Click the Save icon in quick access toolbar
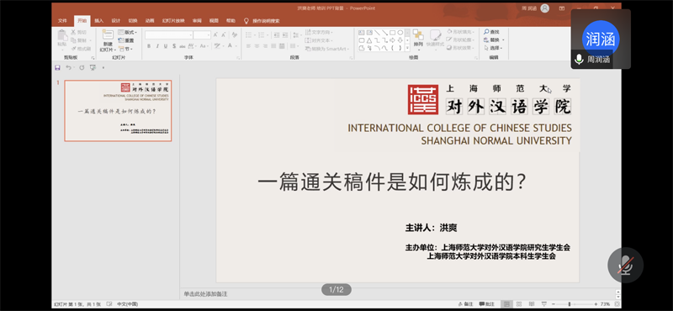The height and width of the screenshot is (311, 673). (x=57, y=68)
